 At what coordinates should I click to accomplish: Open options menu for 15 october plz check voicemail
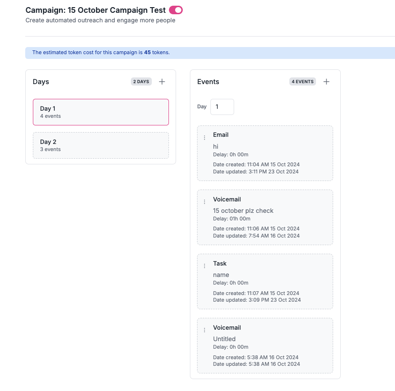click(205, 201)
